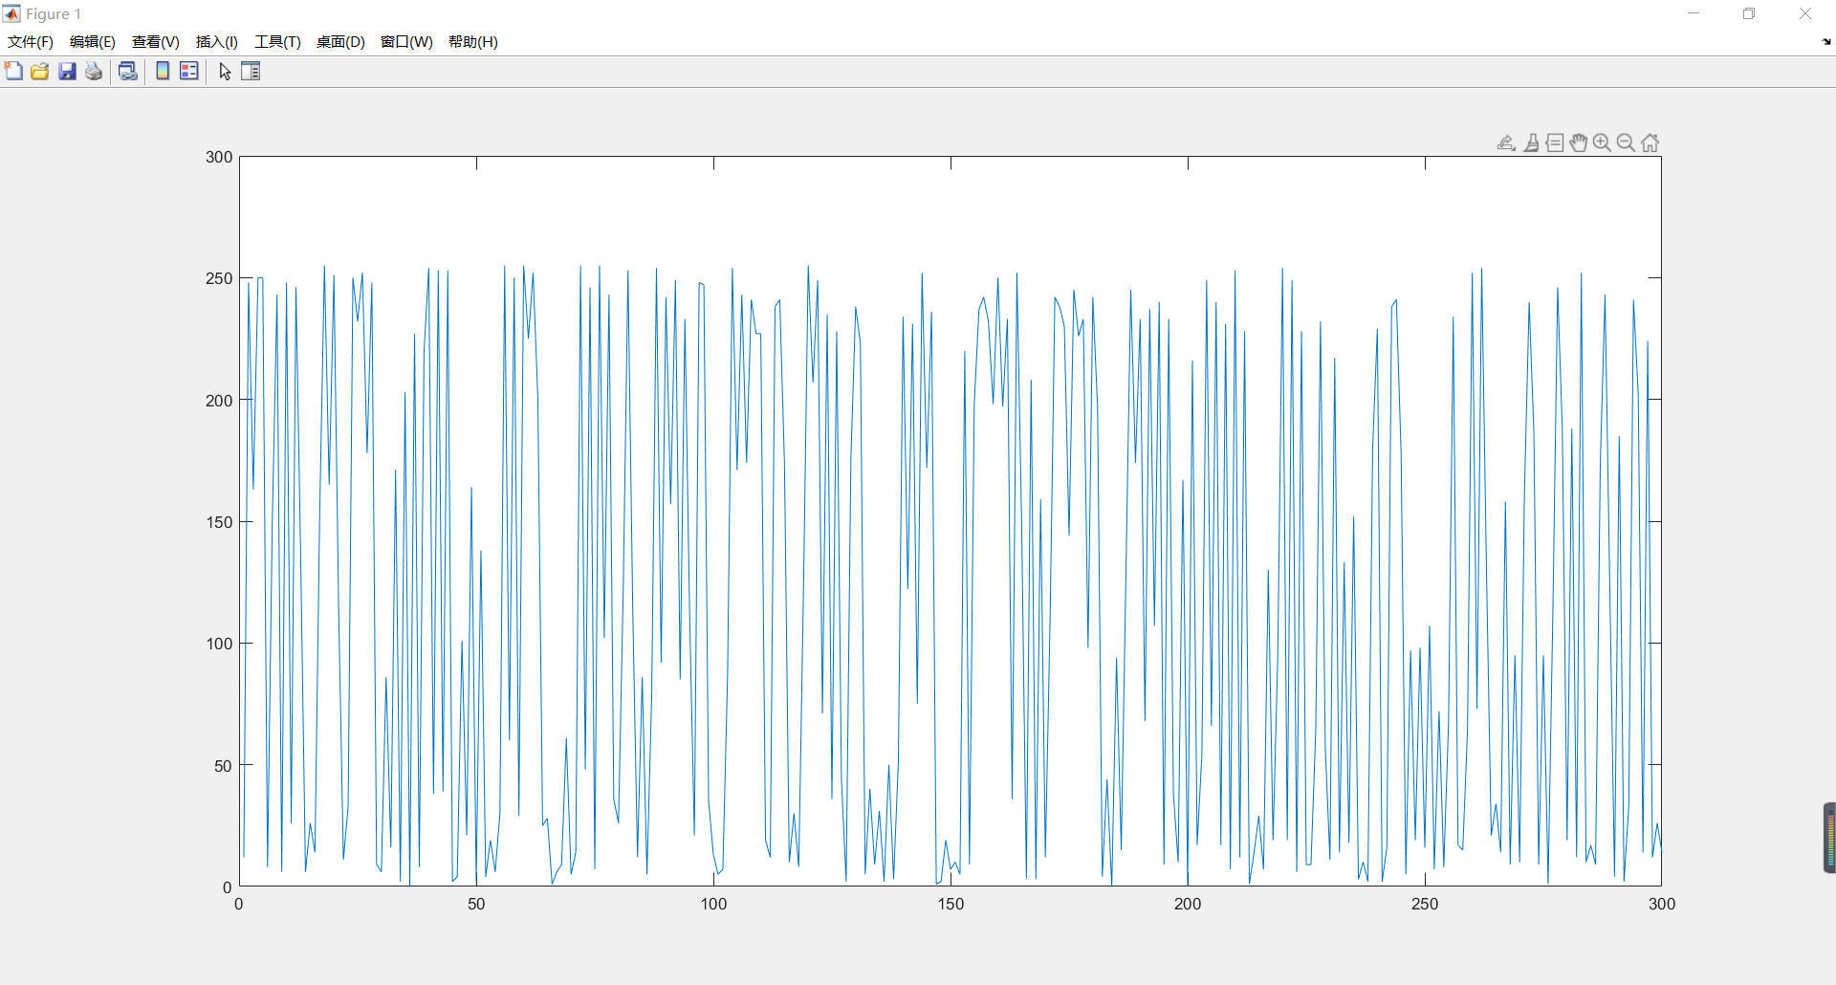Open a file with the folder icon
The height and width of the screenshot is (985, 1836).
tap(40, 72)
